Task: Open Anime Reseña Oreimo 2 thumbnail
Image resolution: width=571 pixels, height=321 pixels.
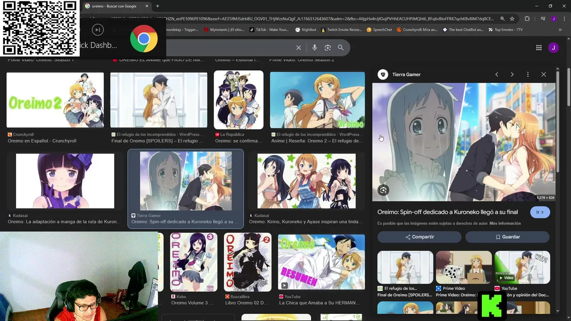Action: coord(317,100)
